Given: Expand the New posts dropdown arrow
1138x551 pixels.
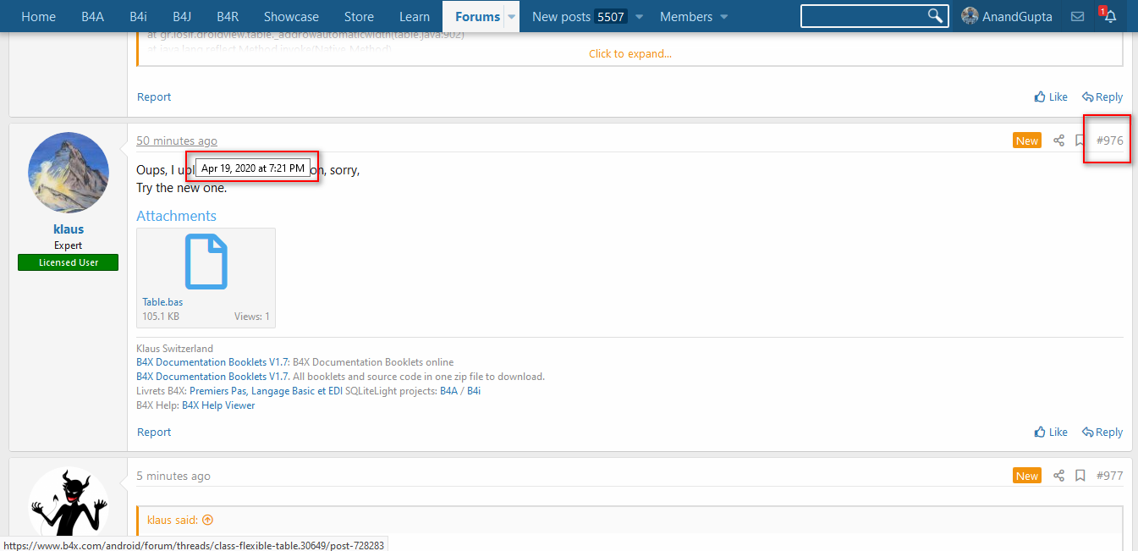Looking at the screenshot, I should tap(639, 17).
